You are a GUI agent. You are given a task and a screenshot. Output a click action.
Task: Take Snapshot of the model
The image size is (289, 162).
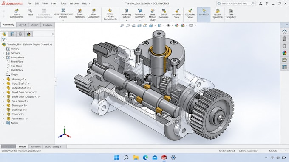point(231,14)
